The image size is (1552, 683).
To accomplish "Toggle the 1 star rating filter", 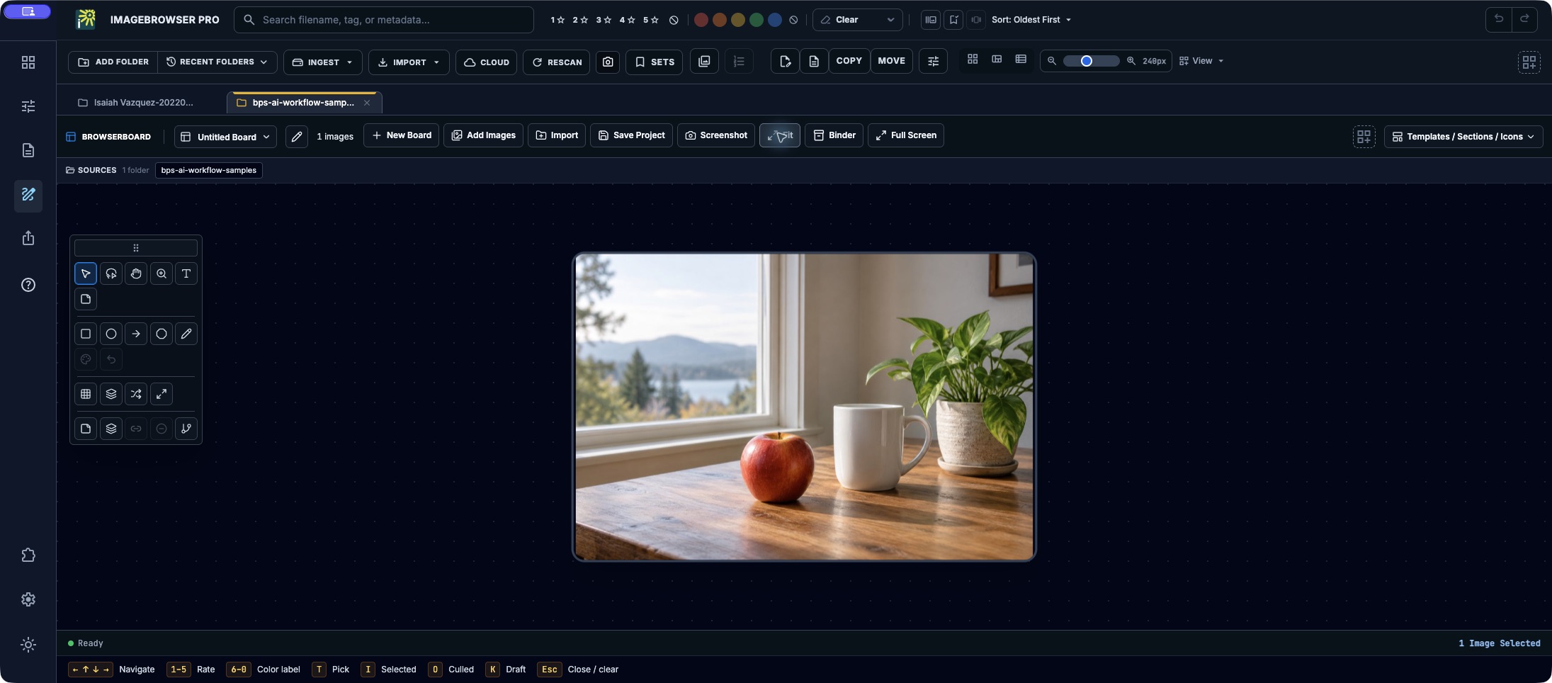I will 557,20.
